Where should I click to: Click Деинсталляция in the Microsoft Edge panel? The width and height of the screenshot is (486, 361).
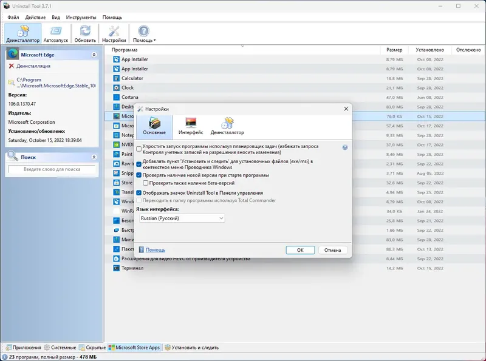coord(33,66)
